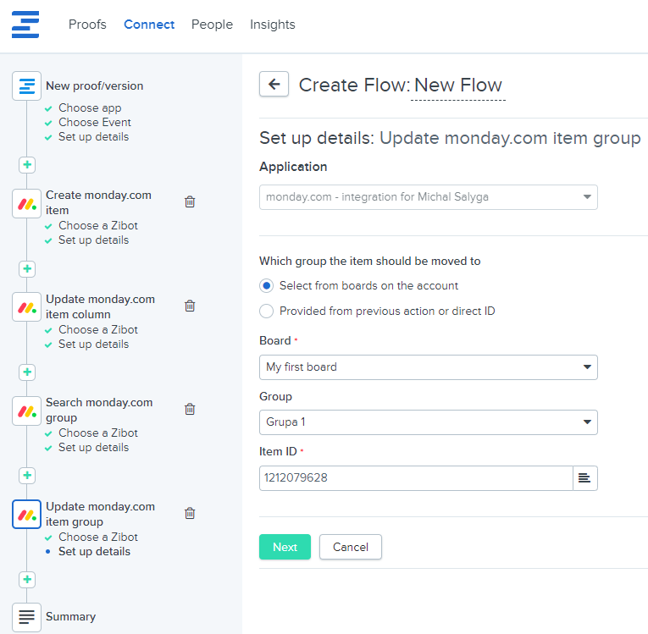Open the Application dropdown for monday.com integration

428,197
